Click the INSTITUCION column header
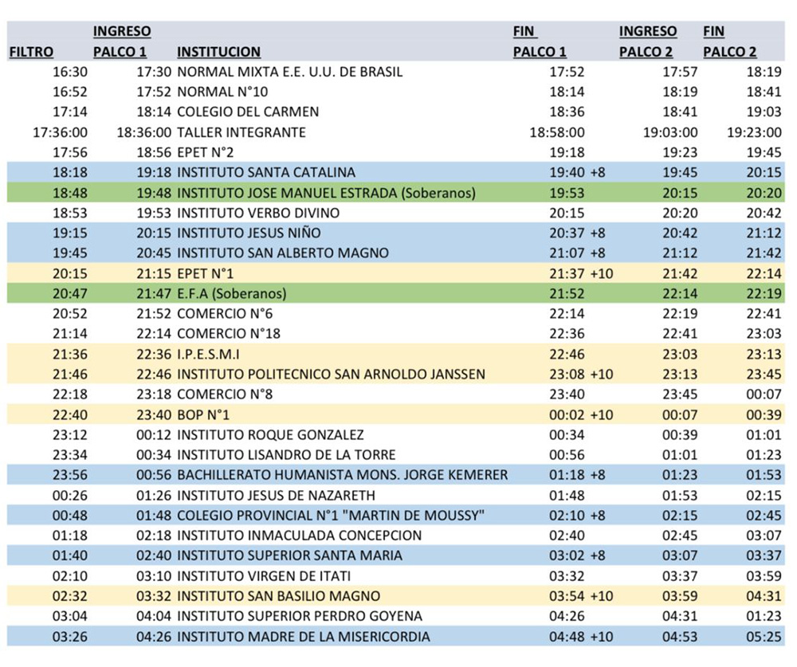Image resolution: width=797 pixels, height=667 pixels. tap(218, 52)
